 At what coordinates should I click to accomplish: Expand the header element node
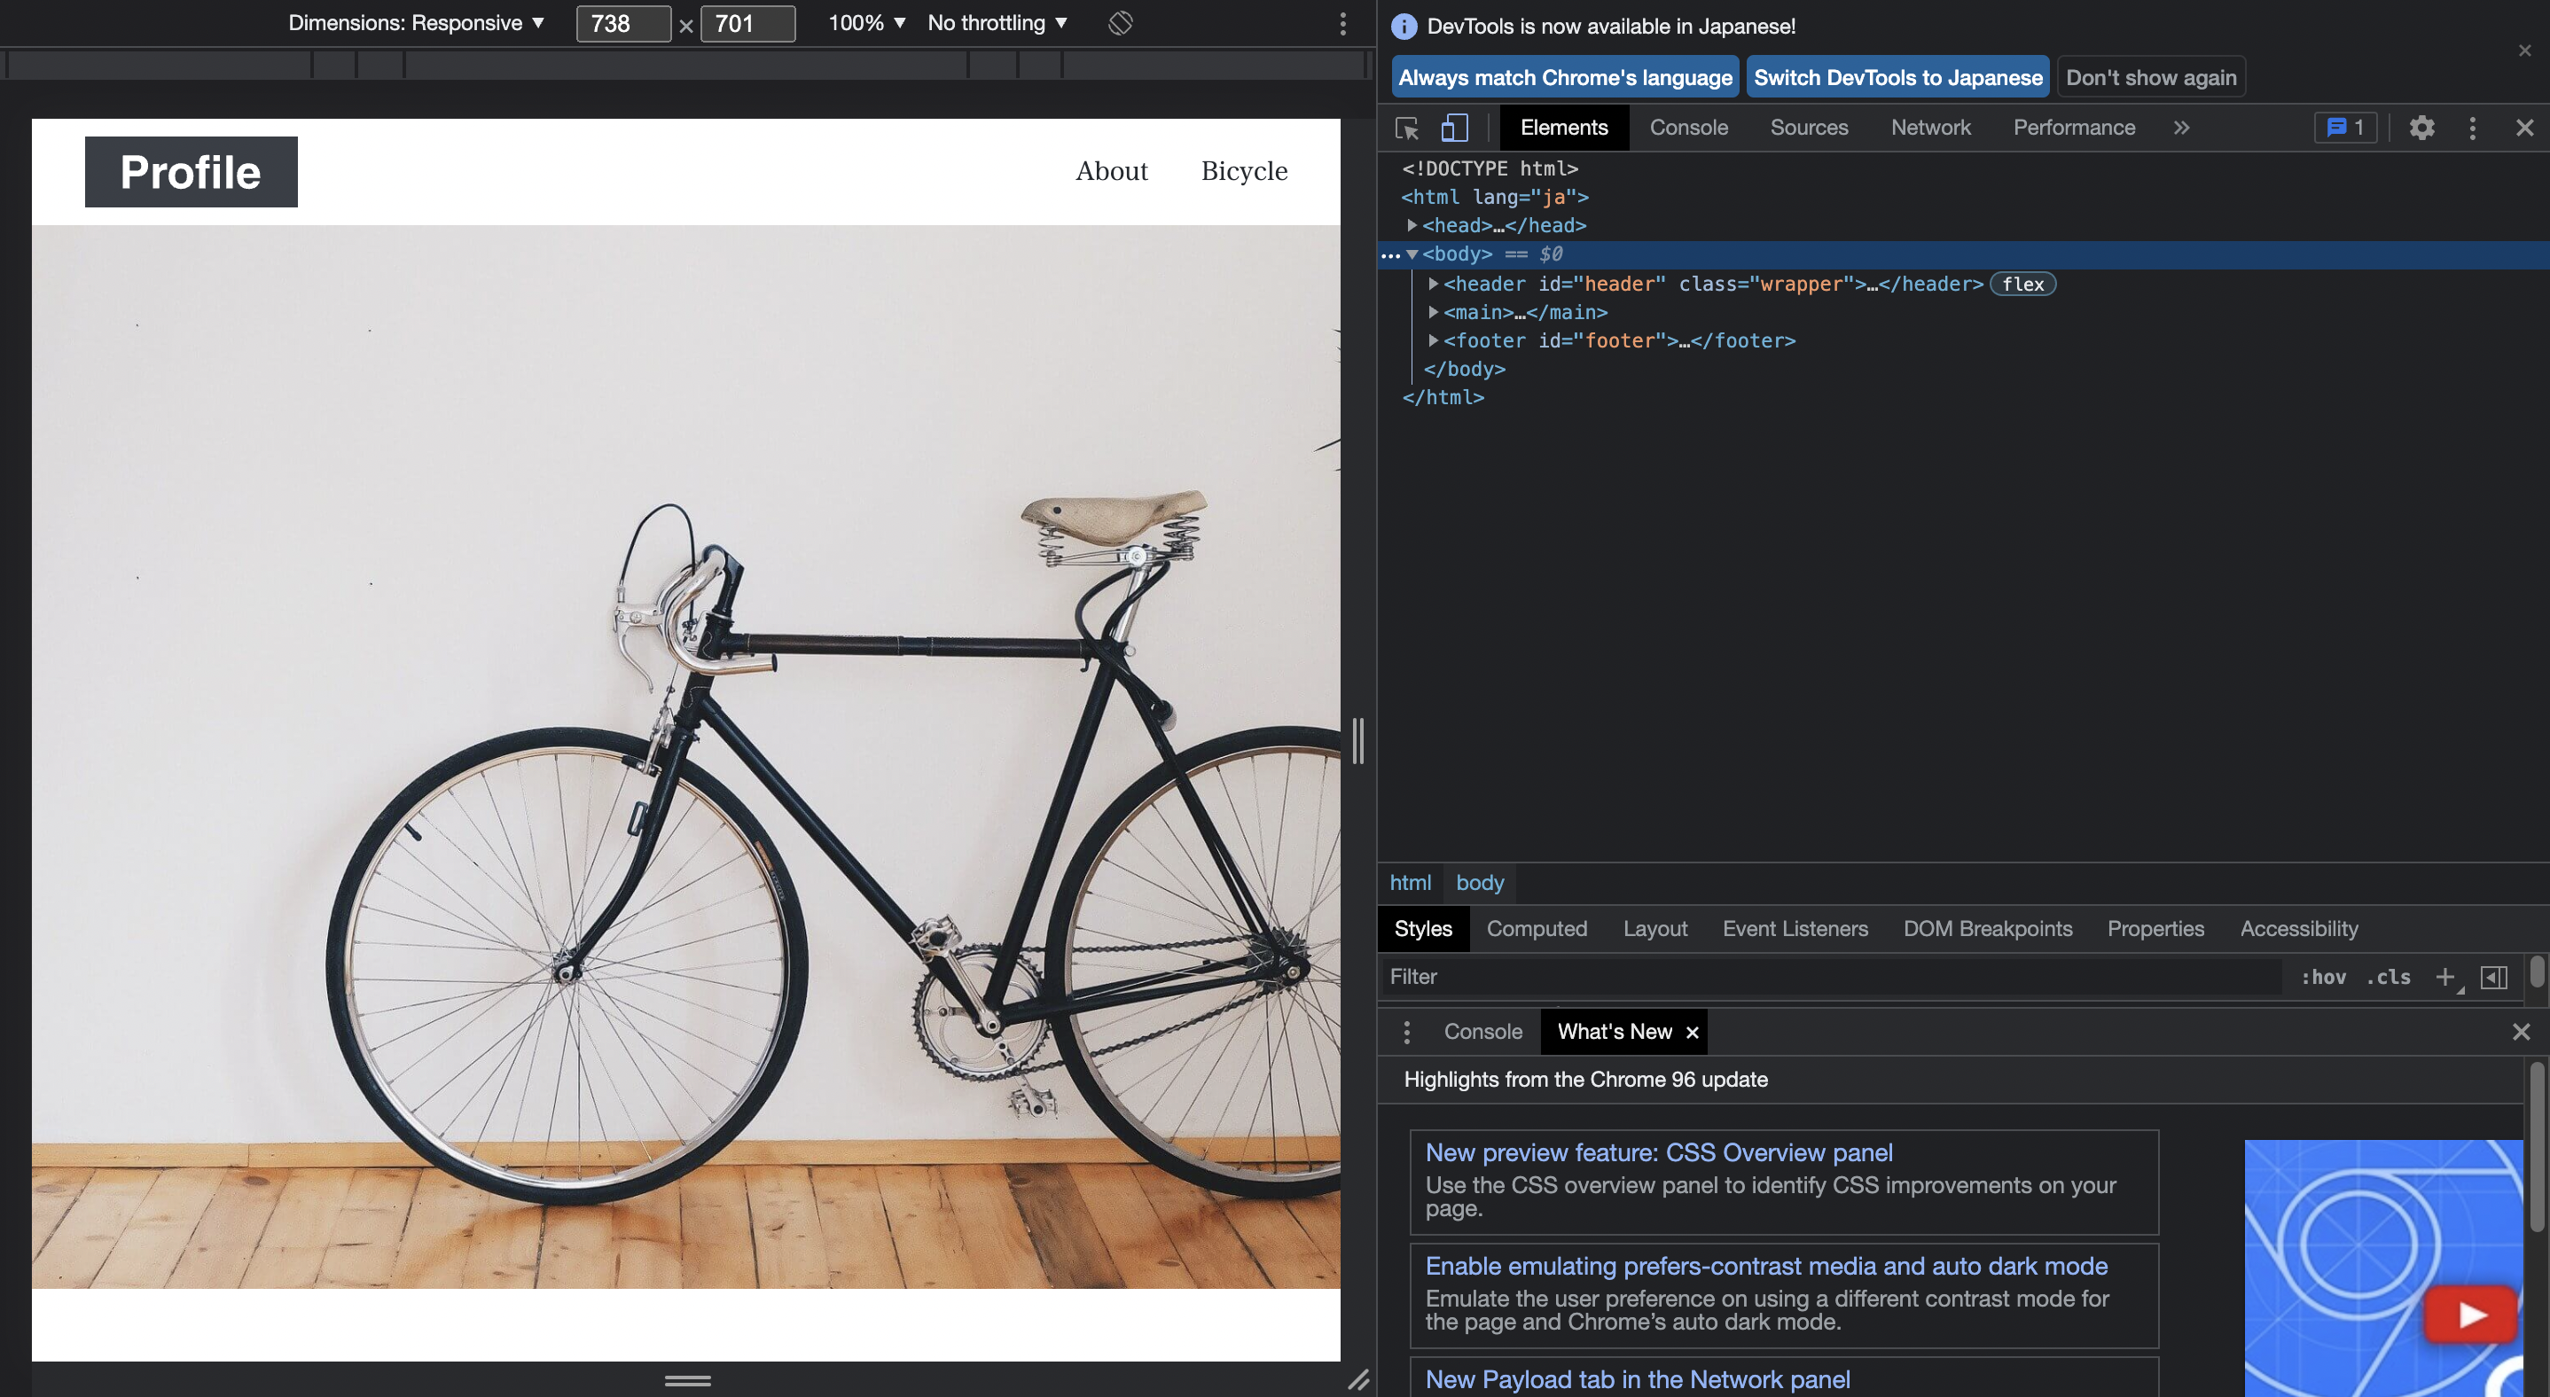1433,284
